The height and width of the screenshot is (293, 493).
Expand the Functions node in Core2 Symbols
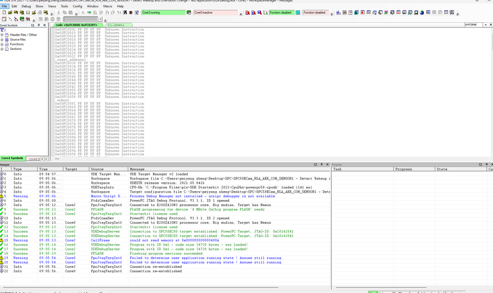click(2, 44)
